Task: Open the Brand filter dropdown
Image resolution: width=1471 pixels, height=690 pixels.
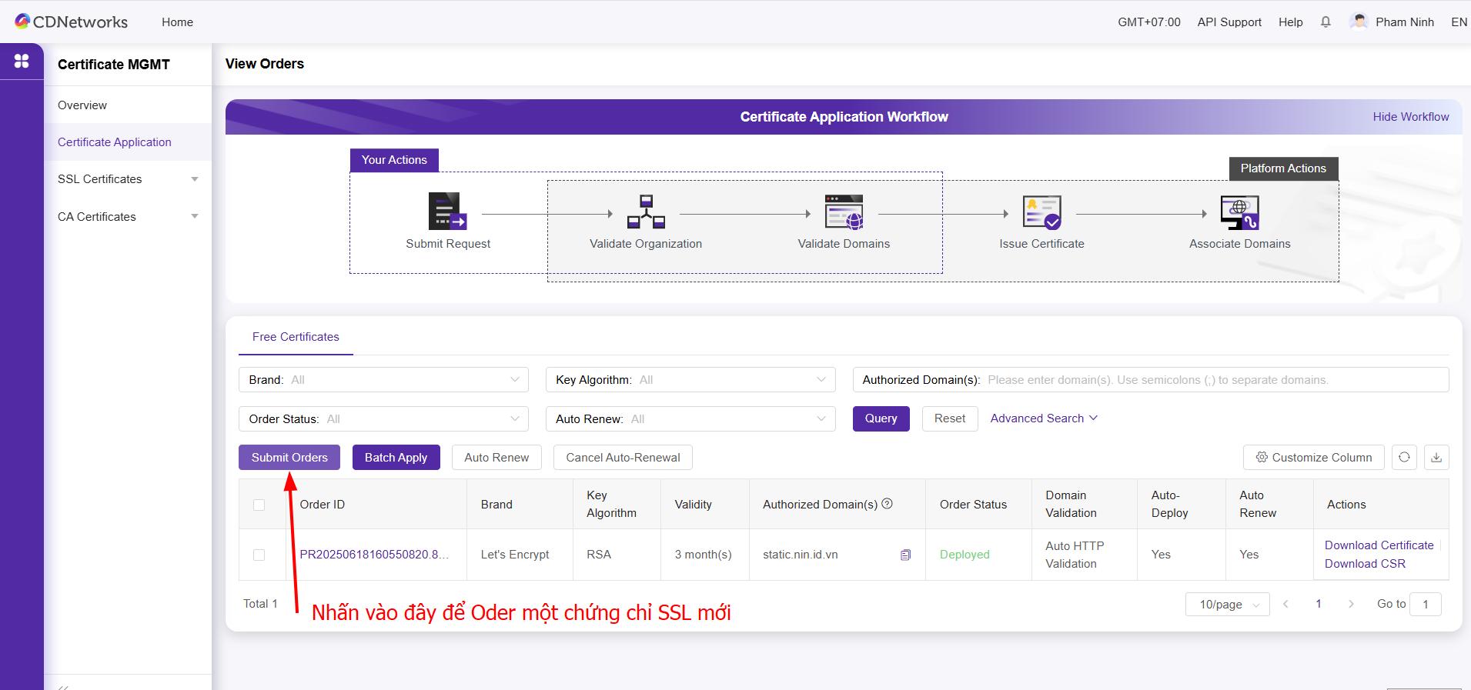Action: tap(383, 380)
